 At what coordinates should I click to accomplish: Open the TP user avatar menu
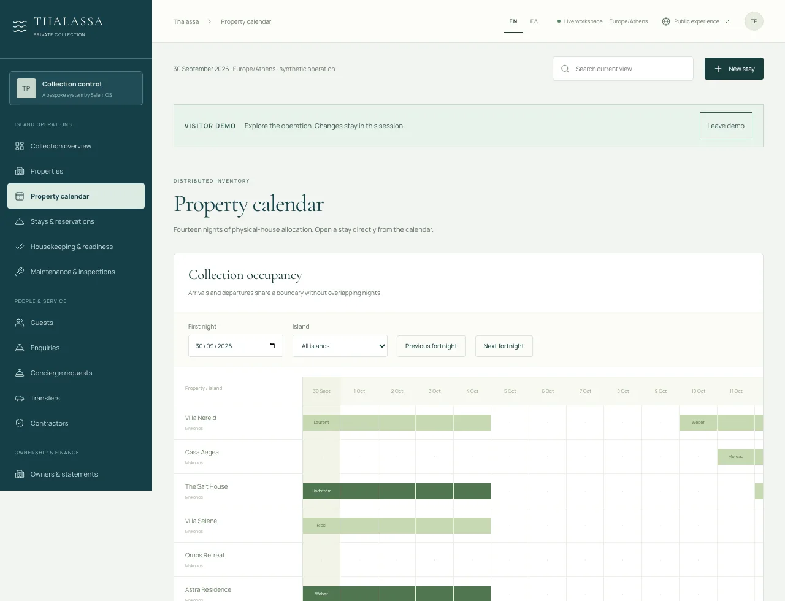tap(754, 21)
